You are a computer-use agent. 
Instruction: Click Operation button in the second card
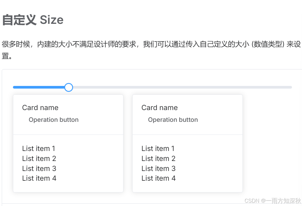pos(173,120)
